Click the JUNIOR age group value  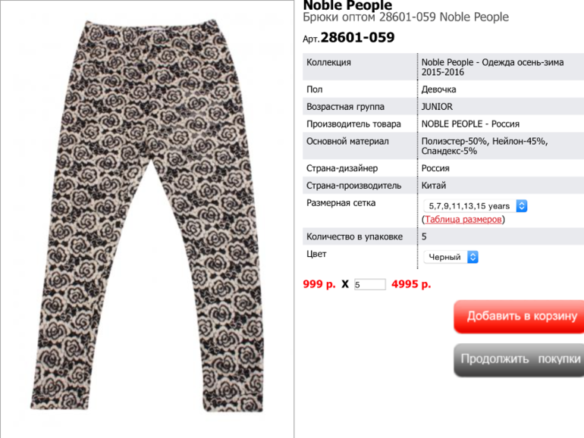pos(437,107)
